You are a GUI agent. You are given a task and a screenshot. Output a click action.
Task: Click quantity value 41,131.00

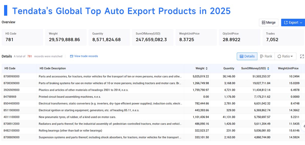point(229,117)
